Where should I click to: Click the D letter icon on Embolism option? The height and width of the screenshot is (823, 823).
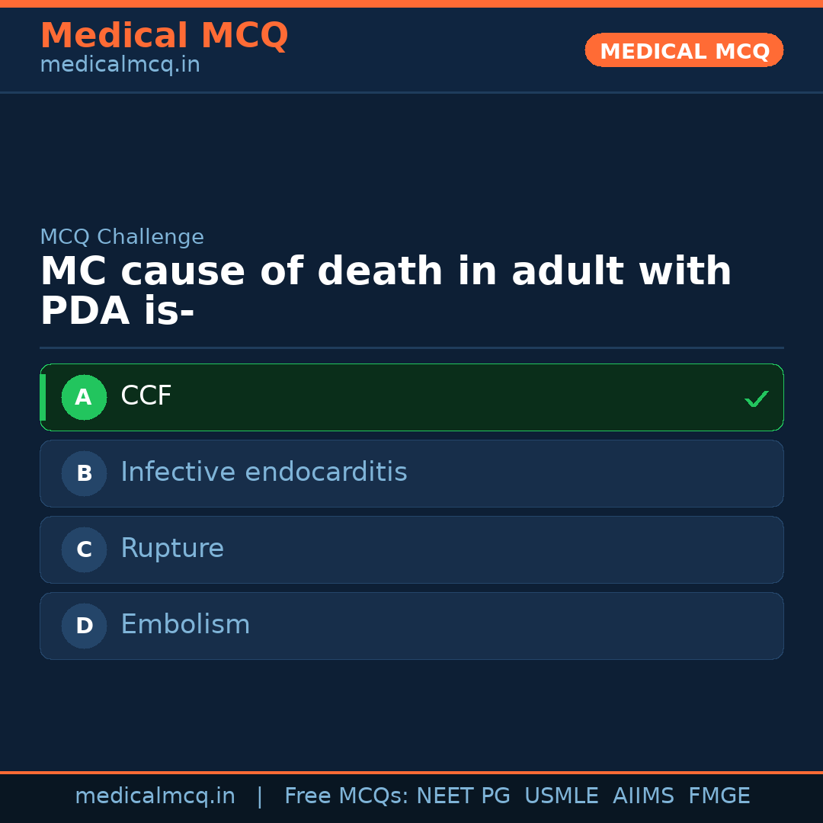click(x=84, y=626)
